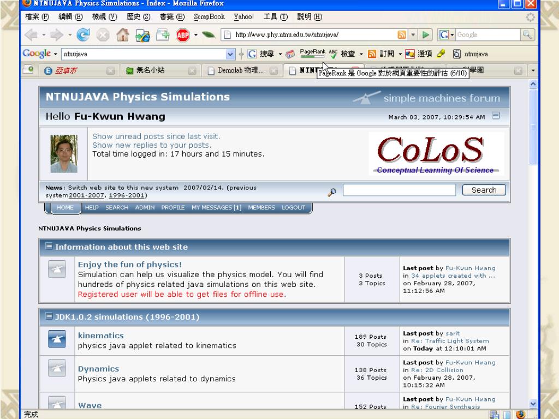Viewport: 559px width, 419px height.
Task: Open the Yahoo! menu
Action: (244, 17)
